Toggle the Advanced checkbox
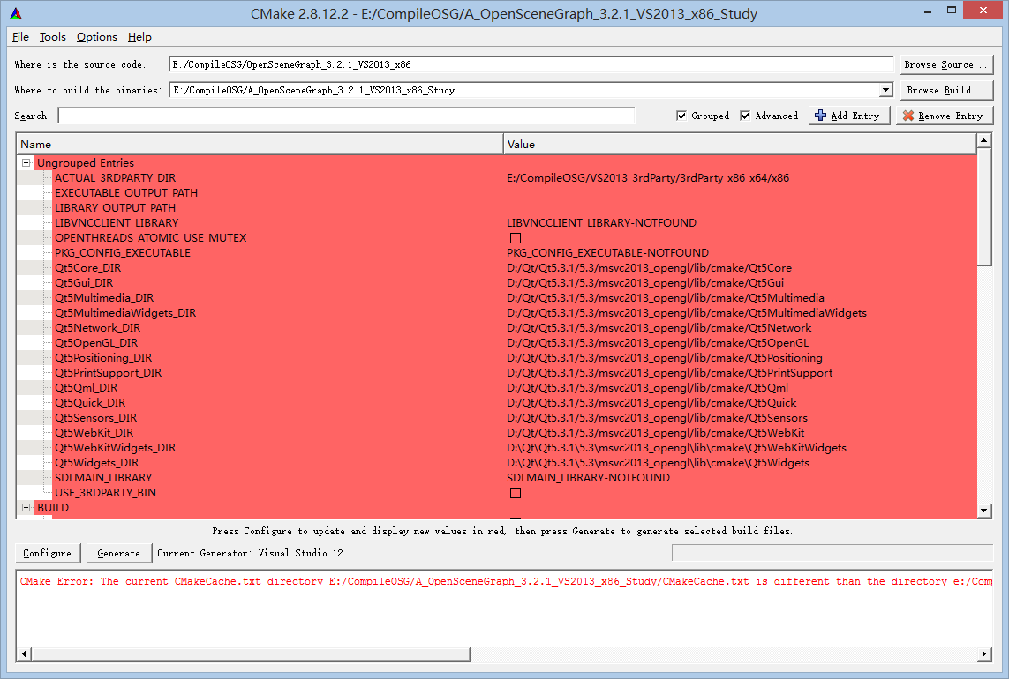 click(745, 116)
